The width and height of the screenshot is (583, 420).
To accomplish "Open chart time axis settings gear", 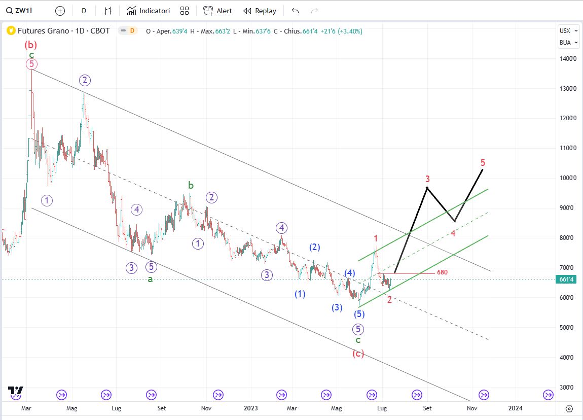I will tap(569, 409).
